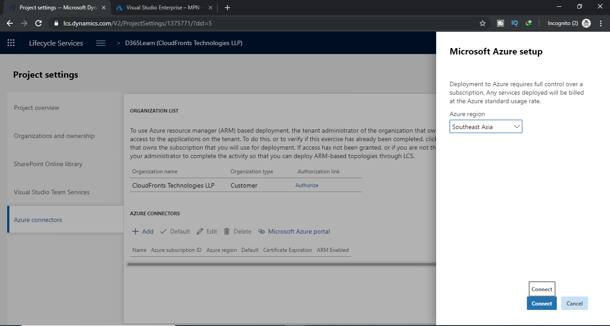Click the Organization name column header
This screenshot has width=610, height=326.
(x=155, y=171)
